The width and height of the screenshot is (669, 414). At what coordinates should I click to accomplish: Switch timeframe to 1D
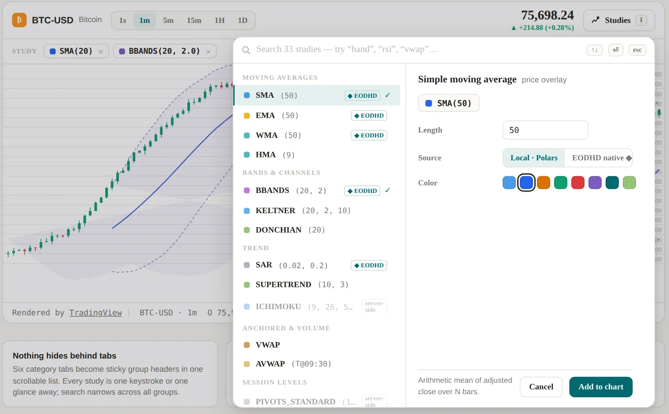click(x=243, y=21)
